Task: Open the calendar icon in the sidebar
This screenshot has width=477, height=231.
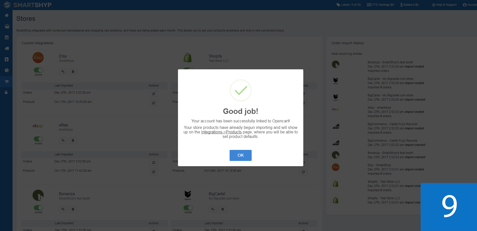Action: [7, 38]
